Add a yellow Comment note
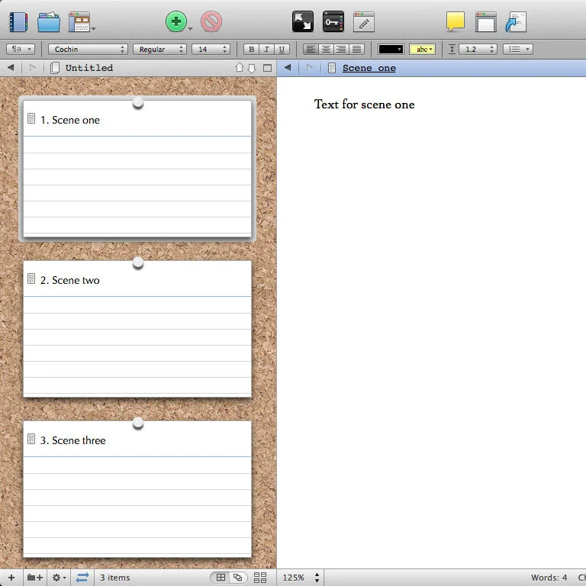The width and height of the screenshot is (586, 586). (456, 21)
